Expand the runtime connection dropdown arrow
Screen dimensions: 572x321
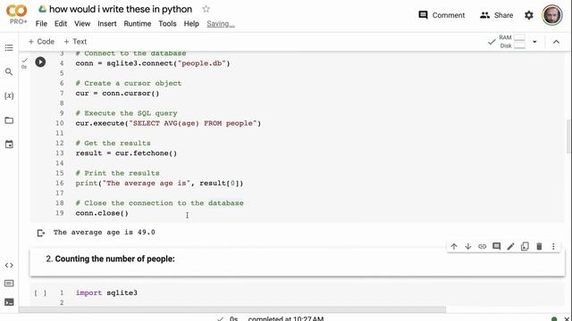point(534,42)
